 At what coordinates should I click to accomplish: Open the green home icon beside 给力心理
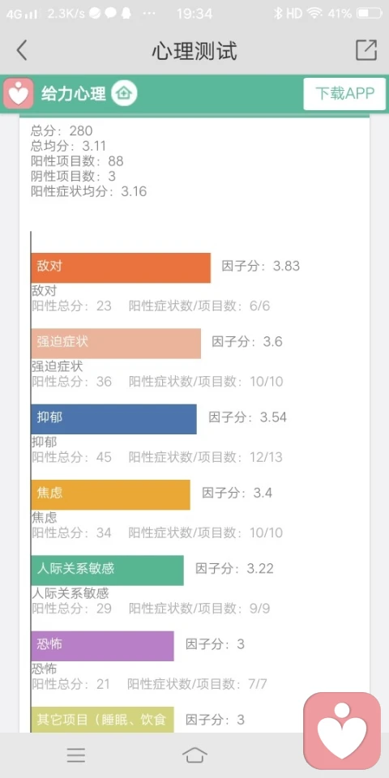pos(124,93)
